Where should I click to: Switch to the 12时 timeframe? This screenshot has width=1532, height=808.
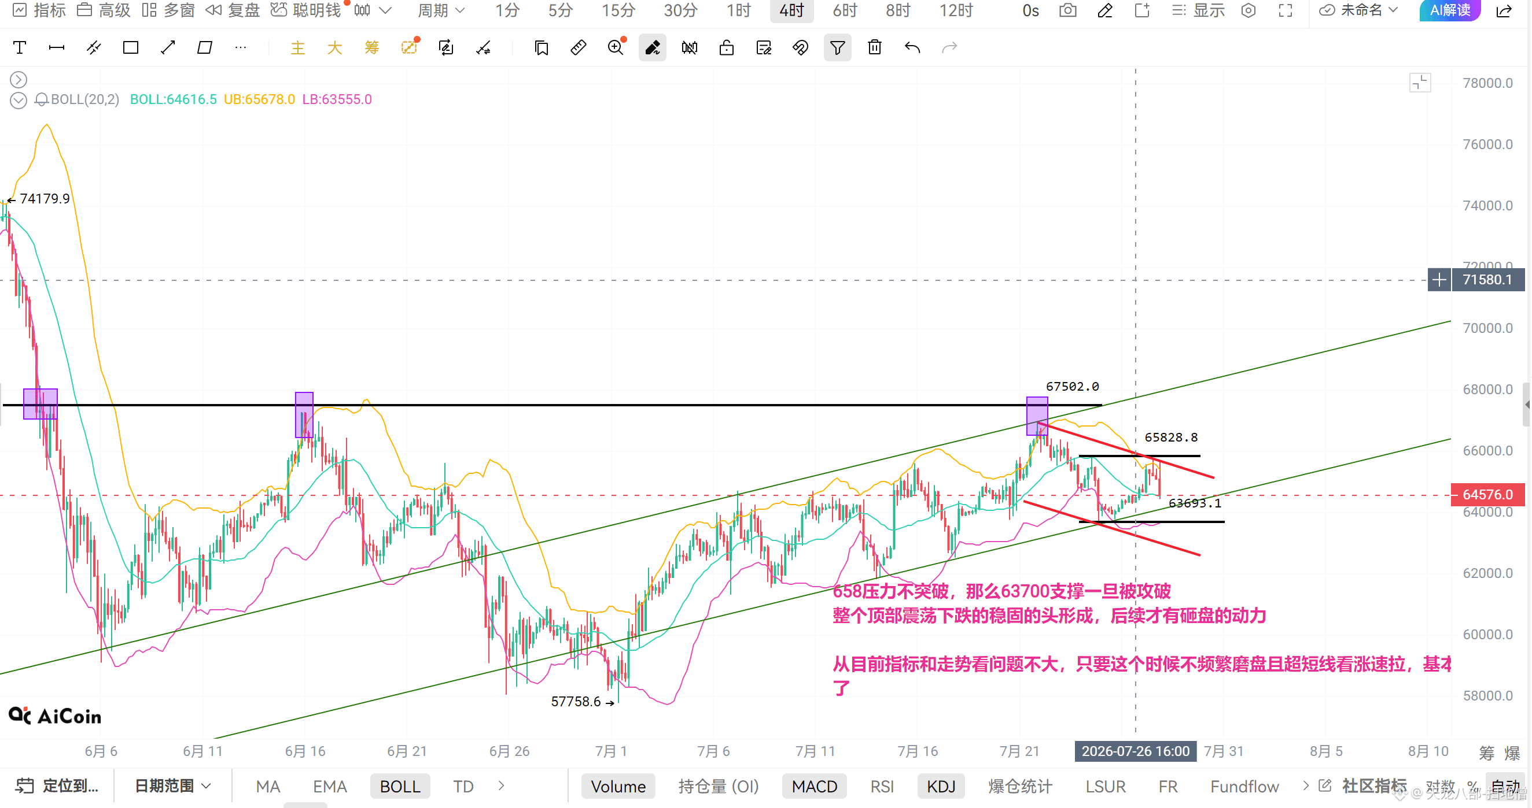coord(956,11)
